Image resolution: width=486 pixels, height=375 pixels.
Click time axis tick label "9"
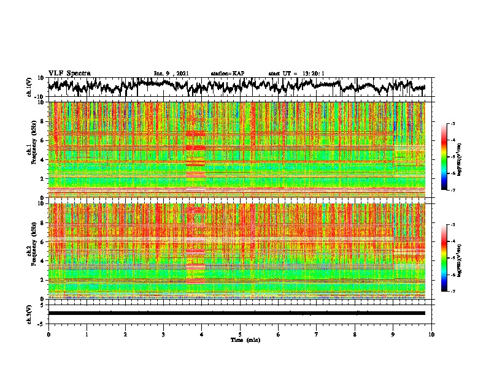[x=393, y=335]
